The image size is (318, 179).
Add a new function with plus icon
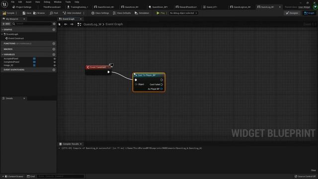click(x=54, y=44)
